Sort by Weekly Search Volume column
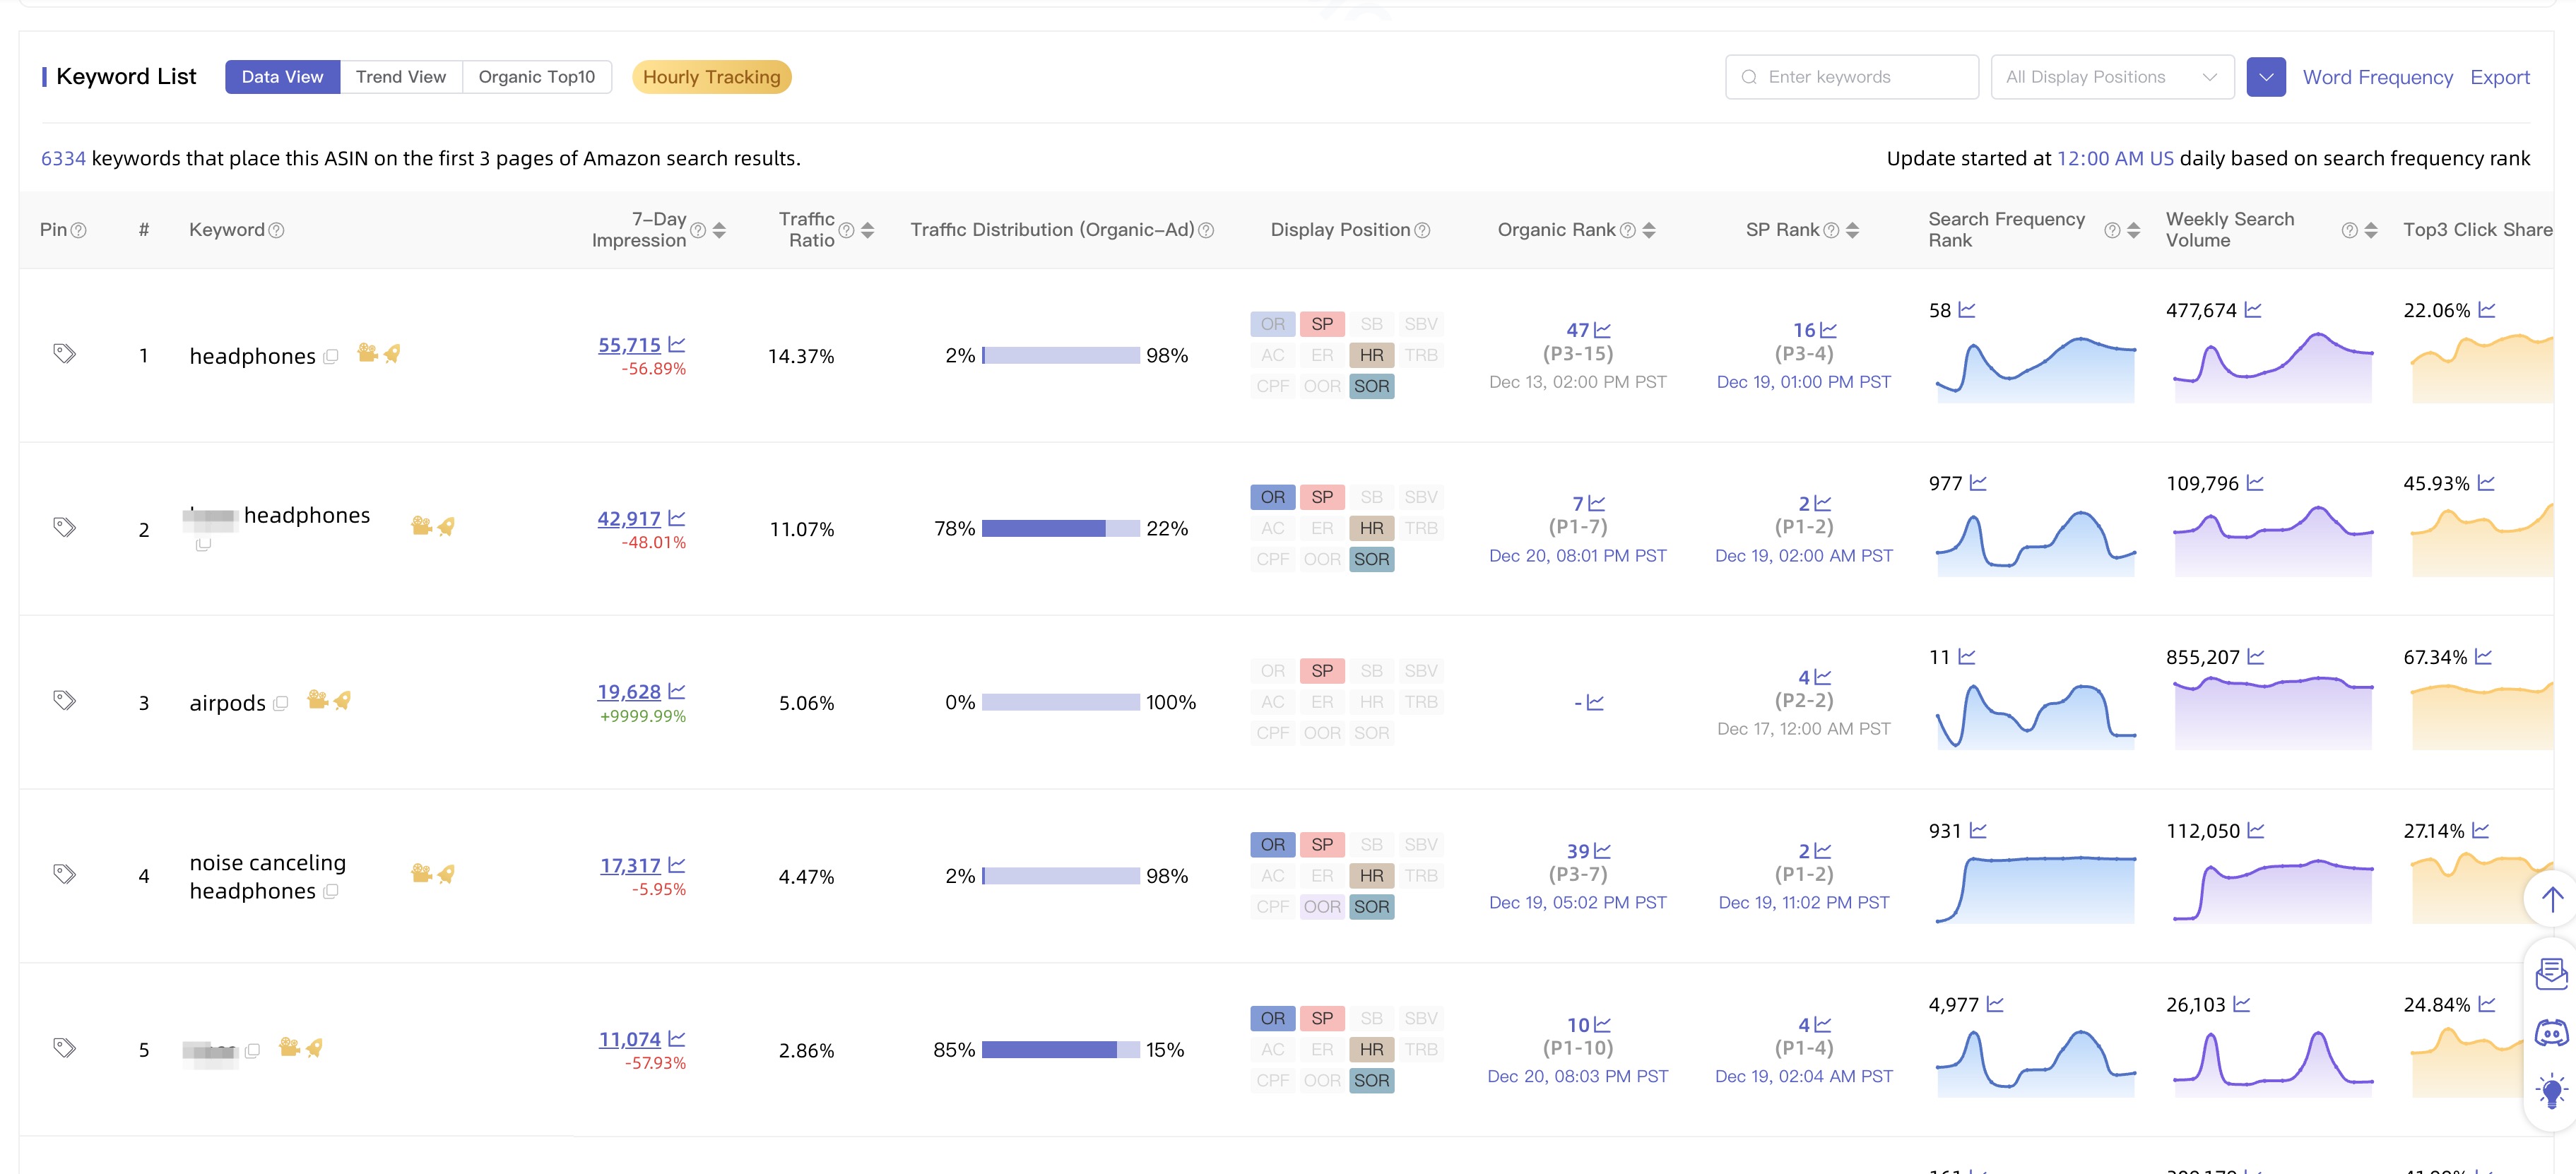This screenshot has height=1174, width=2576. (x=2371, y=230)
